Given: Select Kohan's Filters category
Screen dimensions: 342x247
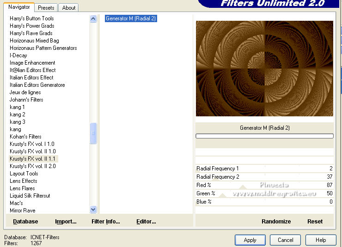Looking at the screenshot, I should click(25, 137).
